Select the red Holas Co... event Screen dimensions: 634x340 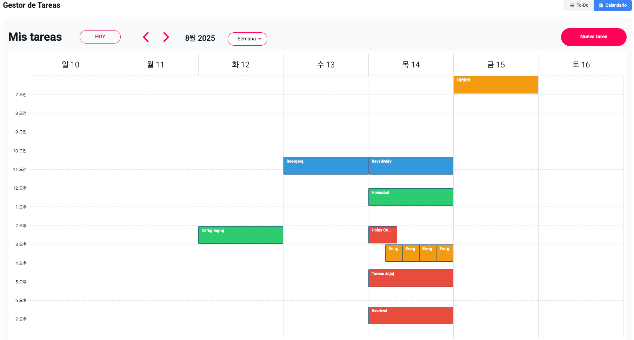[x=382, y=235]
